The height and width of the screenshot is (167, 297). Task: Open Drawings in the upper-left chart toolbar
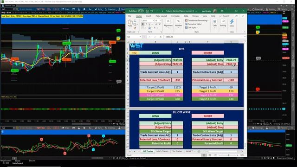point(110,9)
